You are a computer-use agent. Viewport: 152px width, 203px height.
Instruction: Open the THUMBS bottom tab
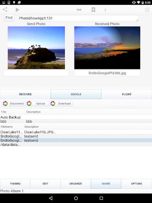(x=15, y=184)
